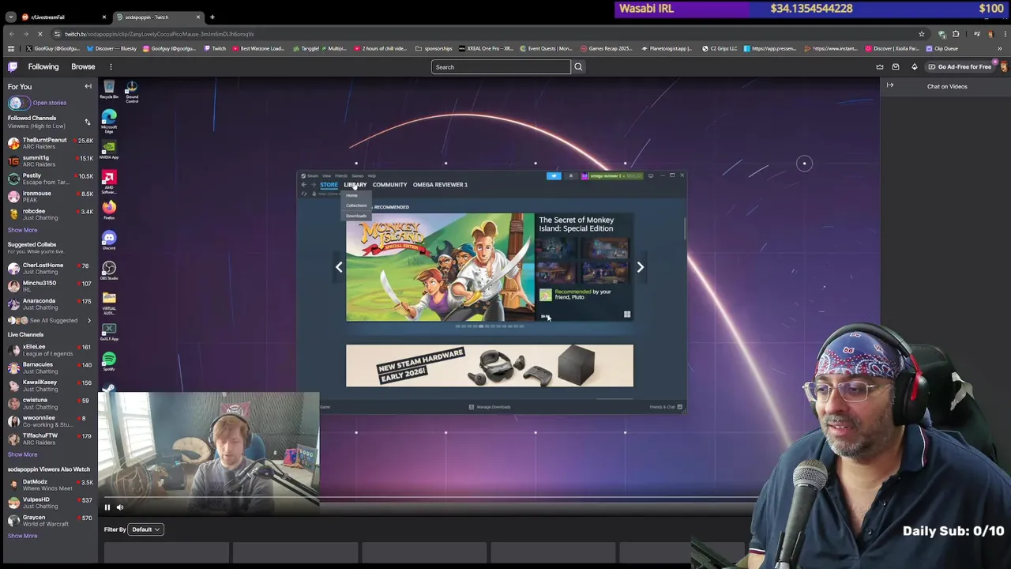1011x569 pixels.
Task: Click the Twitch logo home icon
Action: 13,67
